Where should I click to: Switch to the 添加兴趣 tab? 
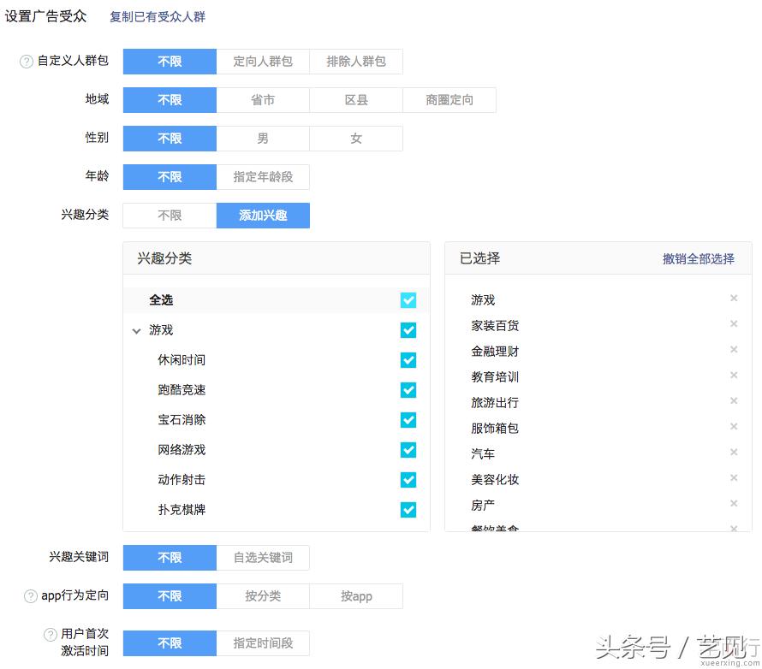(x=263, y=216)
